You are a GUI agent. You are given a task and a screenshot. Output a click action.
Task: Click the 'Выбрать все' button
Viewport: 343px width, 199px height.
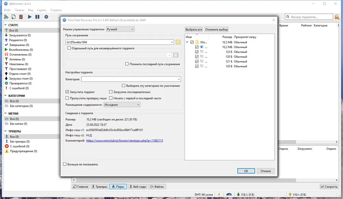coord(194,29)
